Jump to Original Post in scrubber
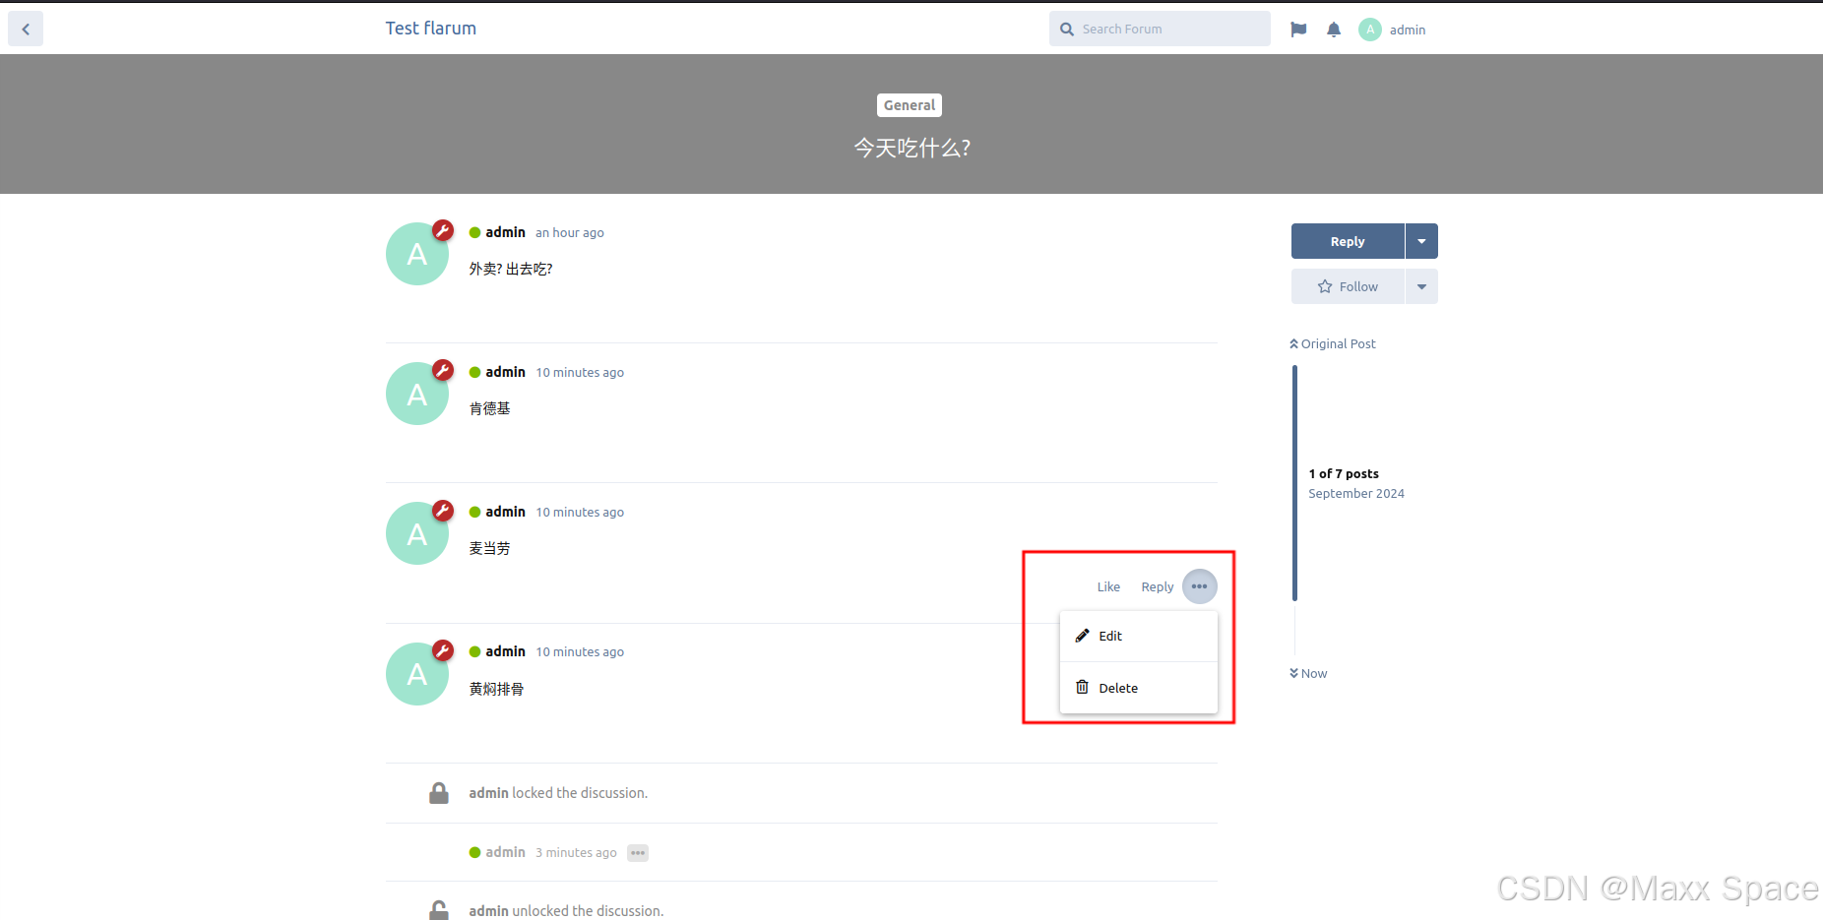 1333,343
